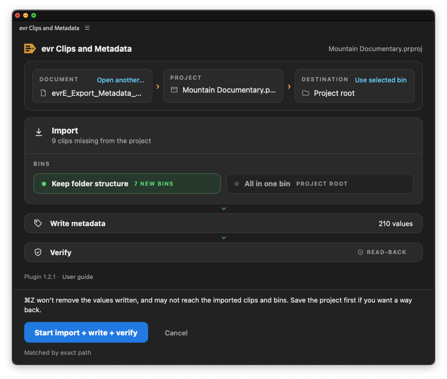
Task: Click the ⌘Z undo warning message
Action: coord(218,305)
